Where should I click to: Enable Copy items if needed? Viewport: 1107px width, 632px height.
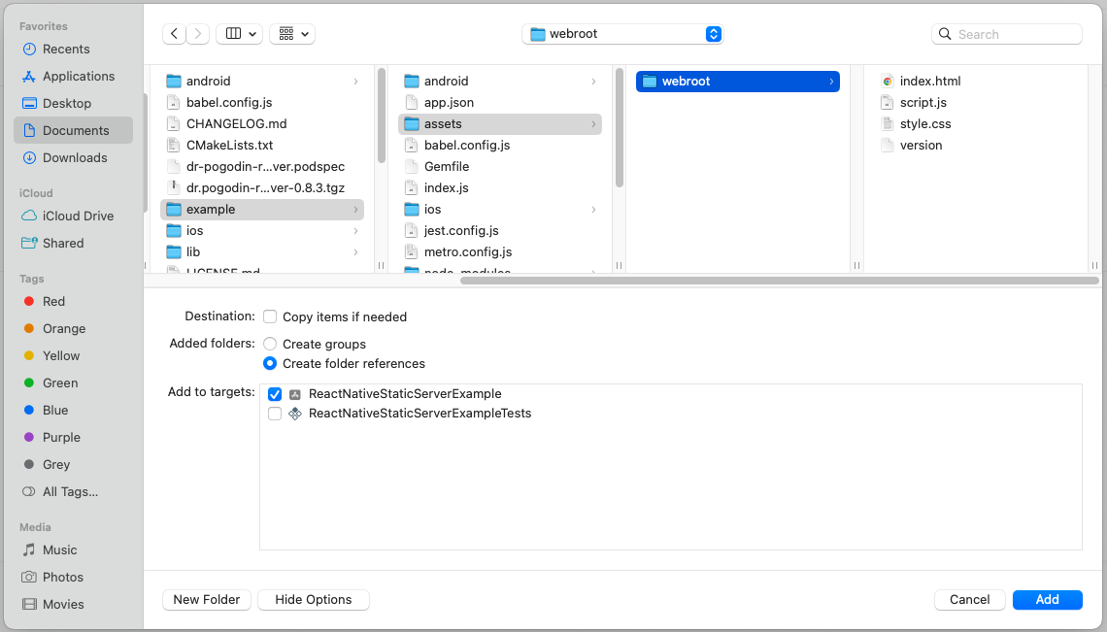(270, 316)
